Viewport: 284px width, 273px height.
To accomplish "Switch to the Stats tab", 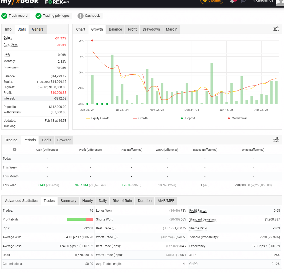I will (22, 29).
